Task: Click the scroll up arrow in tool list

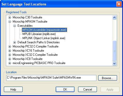Action: tap(114, 18)
